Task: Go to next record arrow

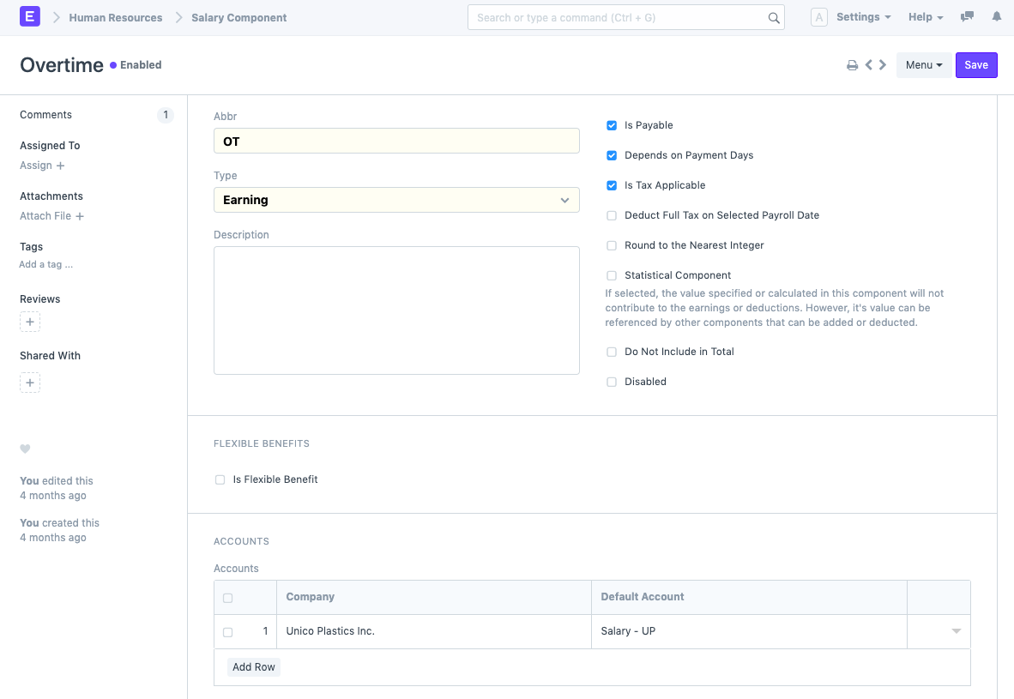Action: pos(883,65)
